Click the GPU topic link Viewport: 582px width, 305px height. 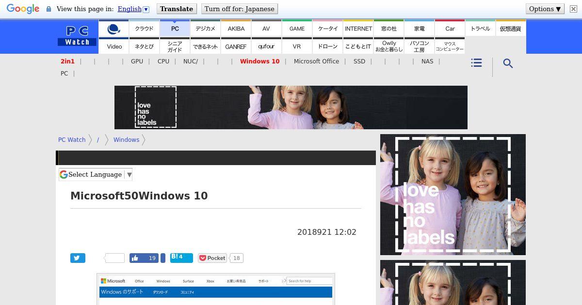tap(137, 61)
